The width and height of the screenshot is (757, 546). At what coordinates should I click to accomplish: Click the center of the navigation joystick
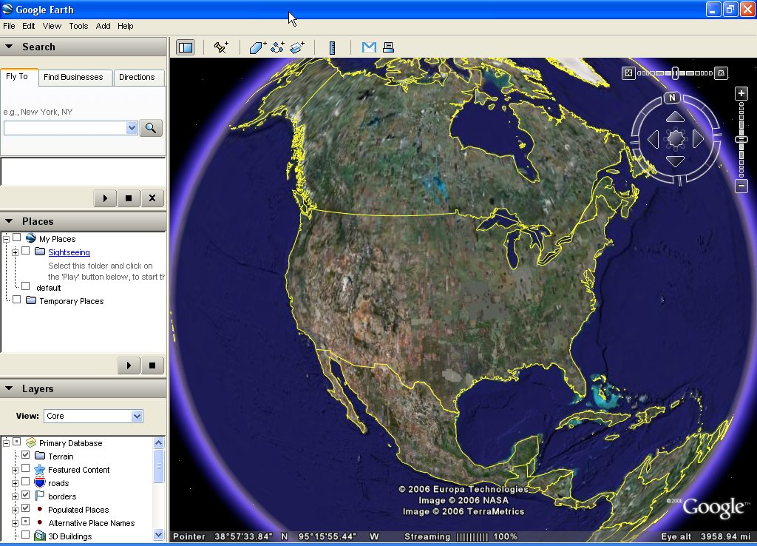tap(676, 139)
